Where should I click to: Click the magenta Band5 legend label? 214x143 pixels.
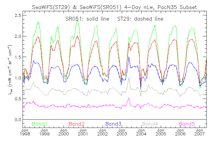(x=187, y=124)
